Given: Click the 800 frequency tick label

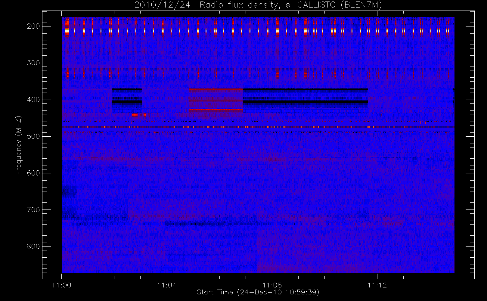Looking at the screenshot, I should pyautogui.click(x=33, y=247).
